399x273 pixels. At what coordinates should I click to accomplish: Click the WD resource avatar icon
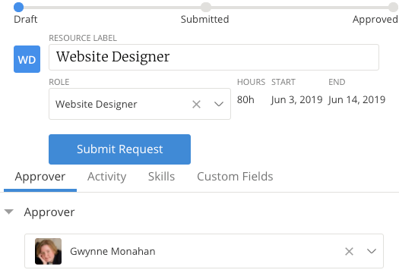click(x=27, y=59)
